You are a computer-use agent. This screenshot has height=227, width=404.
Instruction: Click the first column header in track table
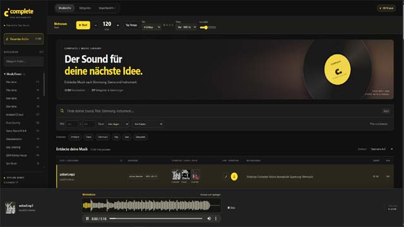tap(69, 161)
